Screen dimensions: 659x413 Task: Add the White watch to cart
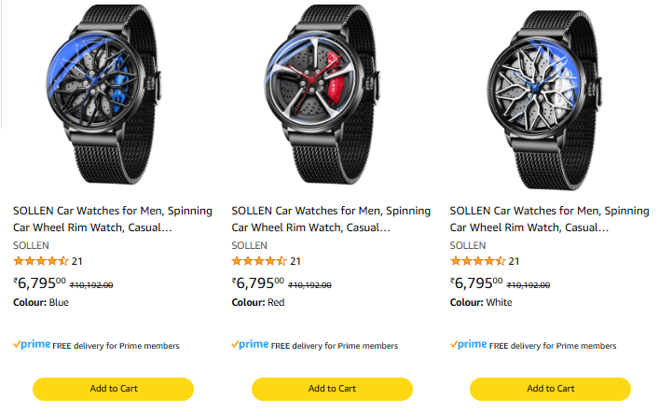point(550,389)
